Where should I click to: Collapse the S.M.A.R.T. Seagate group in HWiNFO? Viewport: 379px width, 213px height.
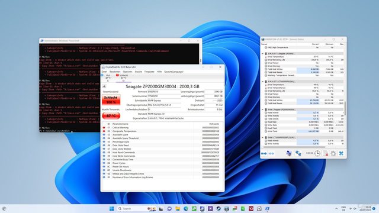(263, 54)
